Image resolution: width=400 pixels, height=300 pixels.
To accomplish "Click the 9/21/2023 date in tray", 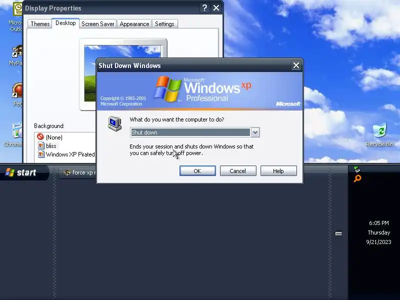I will (378, 242).
